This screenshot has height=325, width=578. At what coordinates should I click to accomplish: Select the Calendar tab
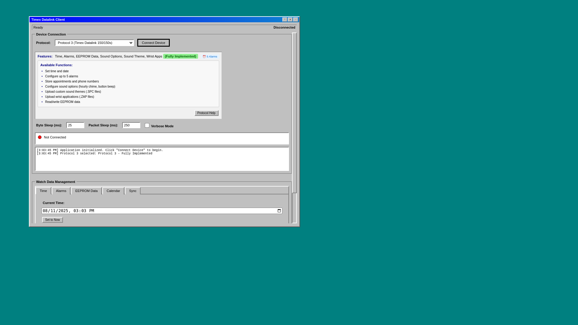113,191
